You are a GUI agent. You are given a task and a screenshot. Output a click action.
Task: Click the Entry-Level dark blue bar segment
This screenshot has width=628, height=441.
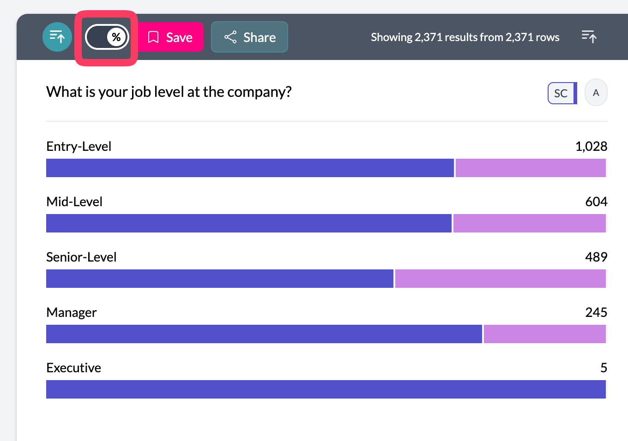click(x=250, y=168)
